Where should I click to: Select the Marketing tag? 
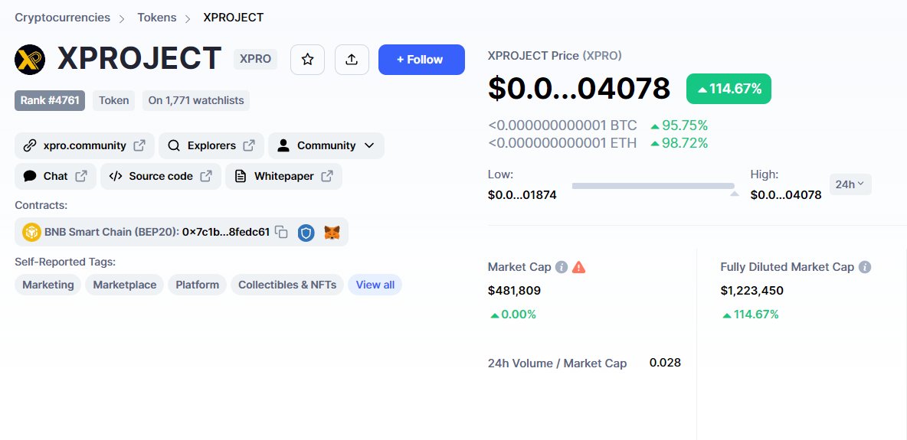[48, 285]
